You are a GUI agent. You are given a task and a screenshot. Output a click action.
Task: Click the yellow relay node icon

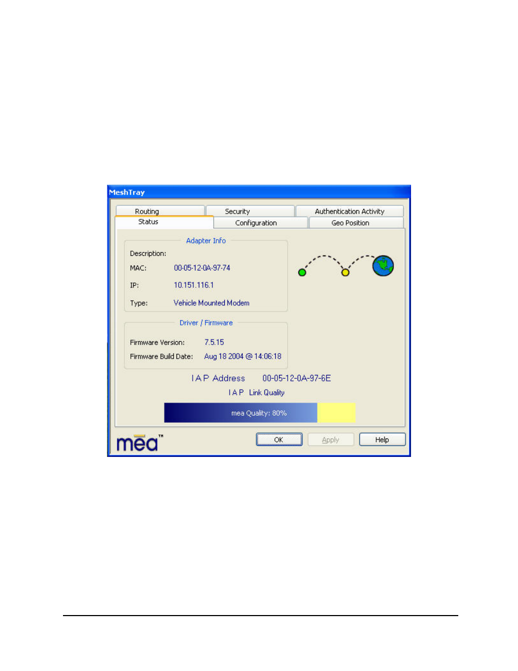(345, 272)
